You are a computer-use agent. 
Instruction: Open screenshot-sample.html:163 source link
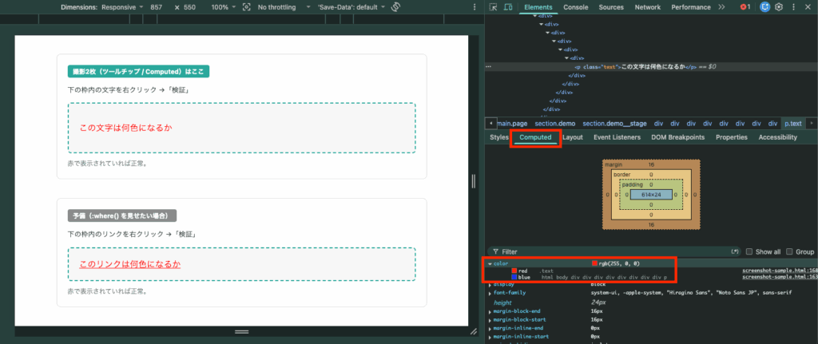click(780, 277)
